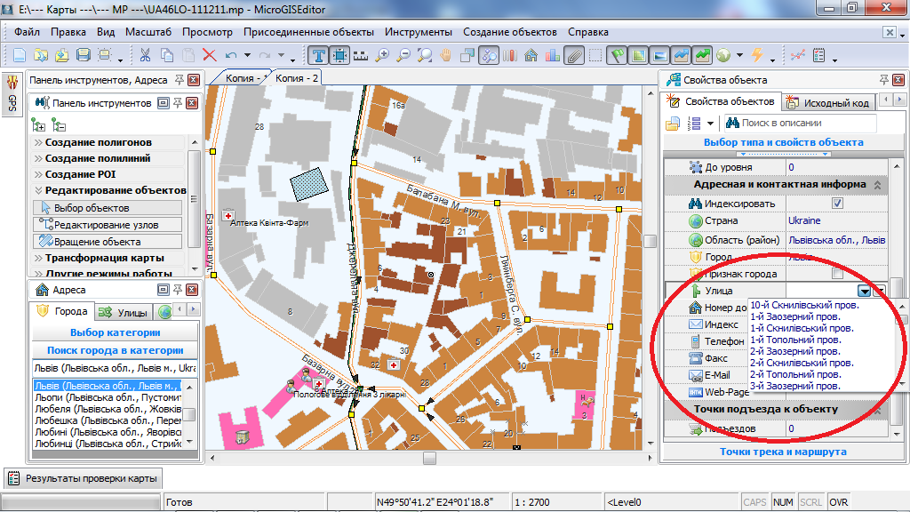The width and height of the screenshot is (910, 512).
Task: Toggle the Индексировать checkbox
Action: coord(836,203)
